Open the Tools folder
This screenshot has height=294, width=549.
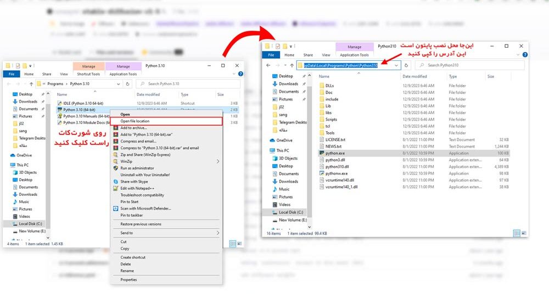point(330,133)
